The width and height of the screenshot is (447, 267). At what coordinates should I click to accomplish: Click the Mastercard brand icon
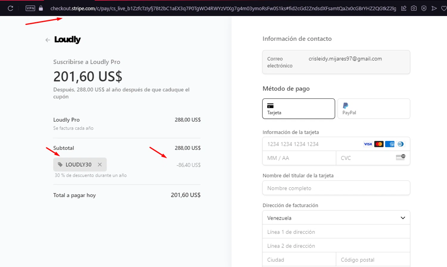(x=379, y=144)
